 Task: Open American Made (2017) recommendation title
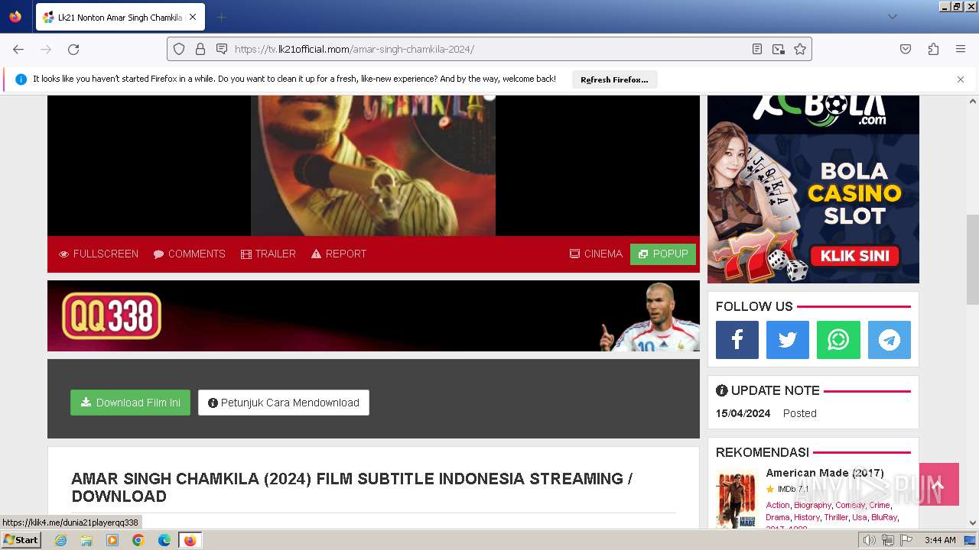[x=825, y=473]
